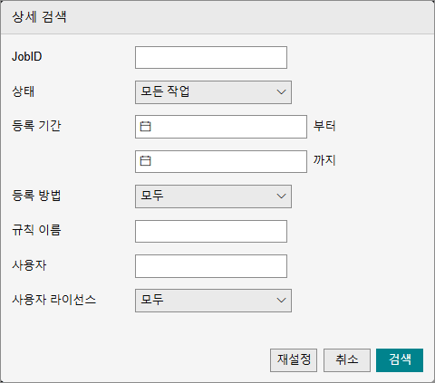
Task: Expand the 등록 방법 dropdown
Action: pos(213,196)
